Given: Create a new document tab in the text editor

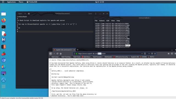Looking at the screenshot, I should pos(29,13).
